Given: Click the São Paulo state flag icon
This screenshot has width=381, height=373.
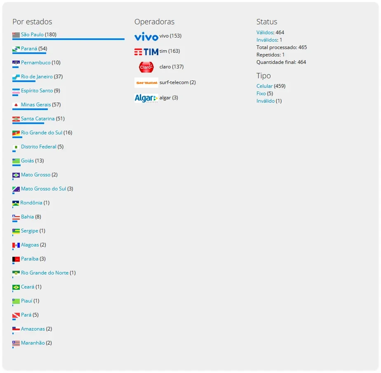Looking at the screenshot, I should pyautogui.click(x=16, y=35).
